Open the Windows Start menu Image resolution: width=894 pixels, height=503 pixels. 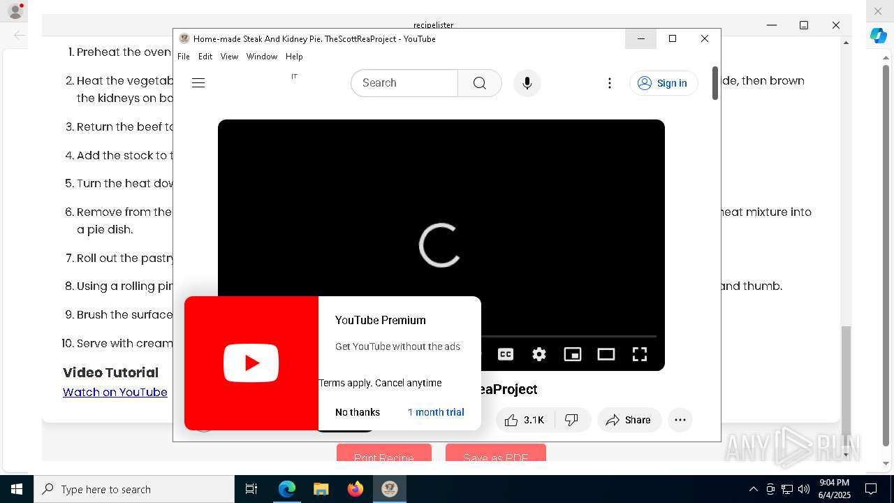click(17, 489)
